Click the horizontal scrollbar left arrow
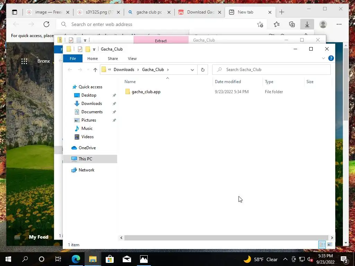 121,238
